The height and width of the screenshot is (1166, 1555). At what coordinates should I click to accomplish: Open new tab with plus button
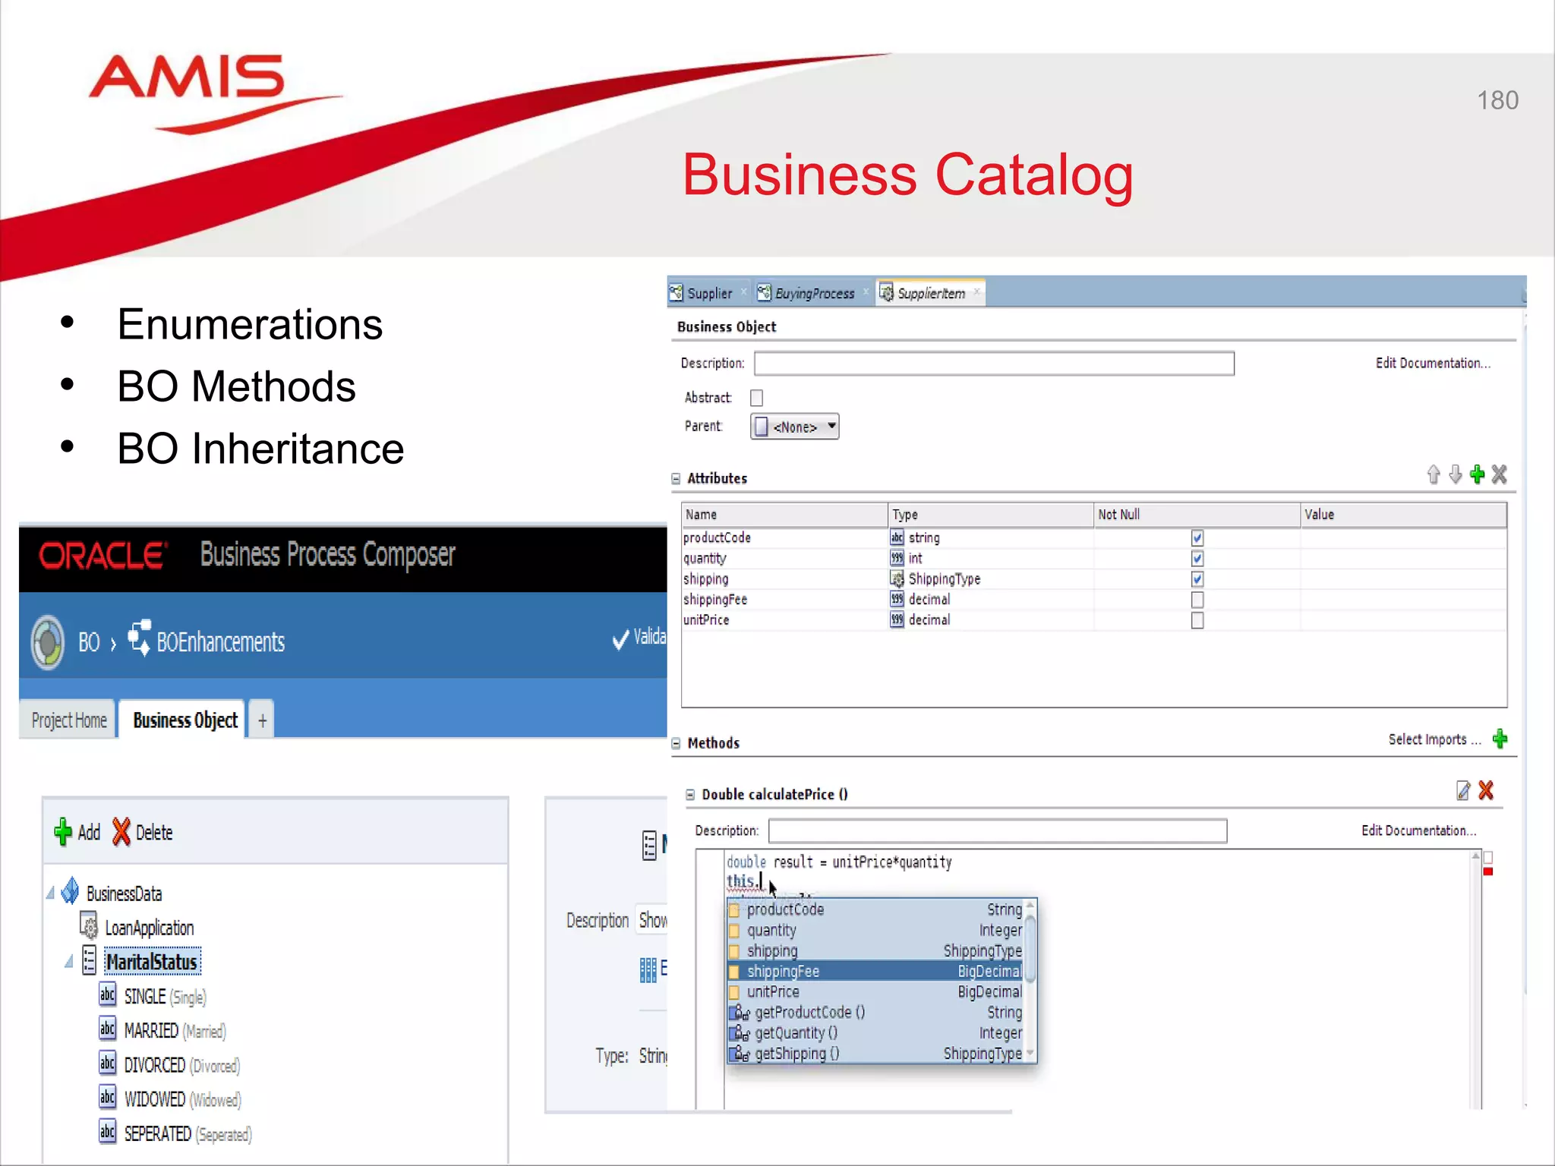pyautogui.click(x=262, y=720)
